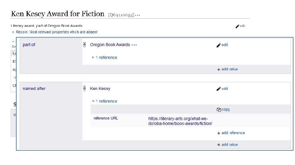Open the literary-arts.org reference URL

(180, 121)
